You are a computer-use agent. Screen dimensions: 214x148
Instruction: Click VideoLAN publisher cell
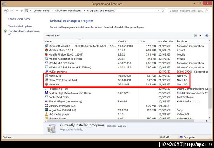[183, 114]
